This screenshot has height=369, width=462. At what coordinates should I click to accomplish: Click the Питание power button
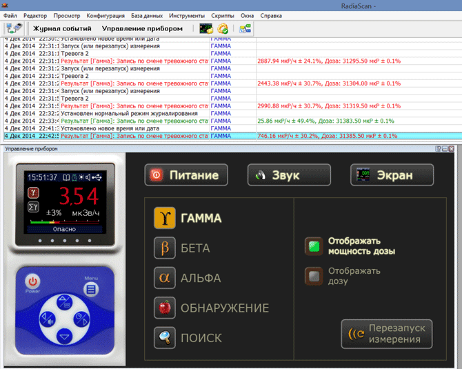(x=186, y=175)
